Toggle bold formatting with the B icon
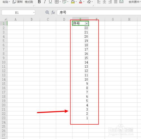Viewport: 141px width, 139px height. 39,2
